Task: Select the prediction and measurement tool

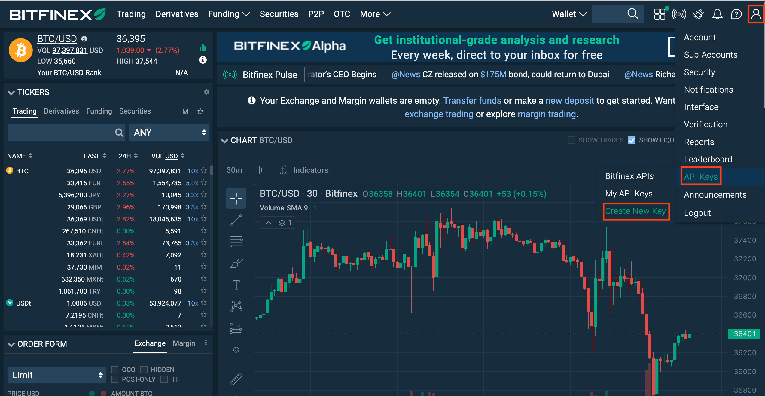Action: [236, 328]
